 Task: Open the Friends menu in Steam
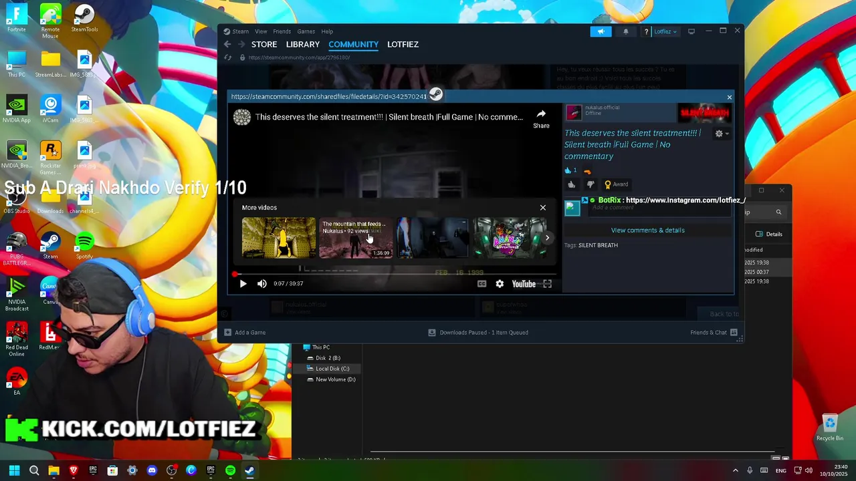[x=282, y=31]
